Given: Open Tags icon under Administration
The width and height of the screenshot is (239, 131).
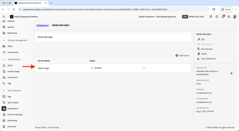Looking at the screenshot, I should coord(4,83).
